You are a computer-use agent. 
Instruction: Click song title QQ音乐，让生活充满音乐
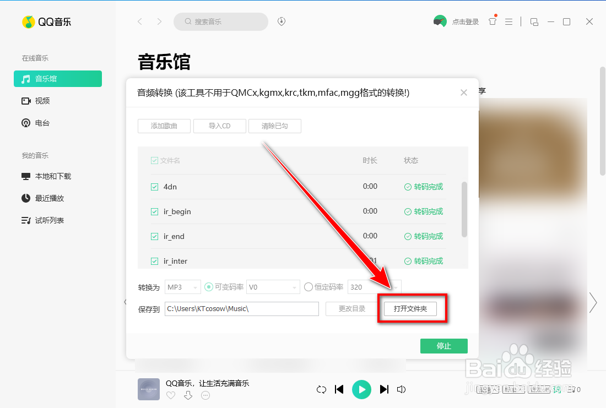tap(208, 383)
